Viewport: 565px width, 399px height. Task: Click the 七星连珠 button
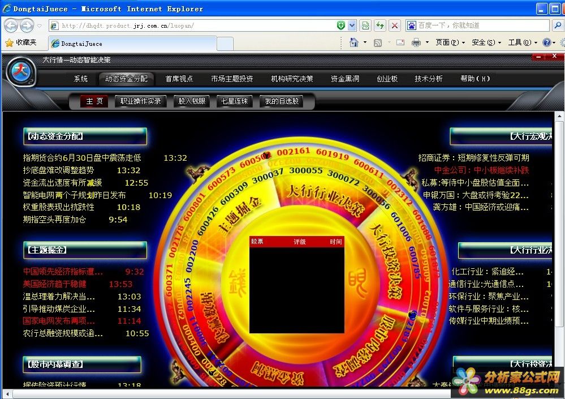coord(235,101)
